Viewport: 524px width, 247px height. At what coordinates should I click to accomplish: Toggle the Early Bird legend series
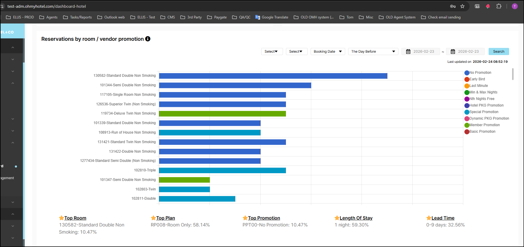point(477,79)
